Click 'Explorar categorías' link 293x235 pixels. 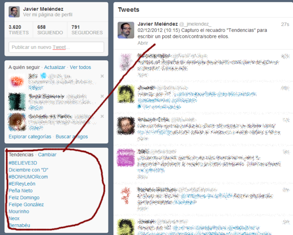pyautogui.click(x=30, y=137)
